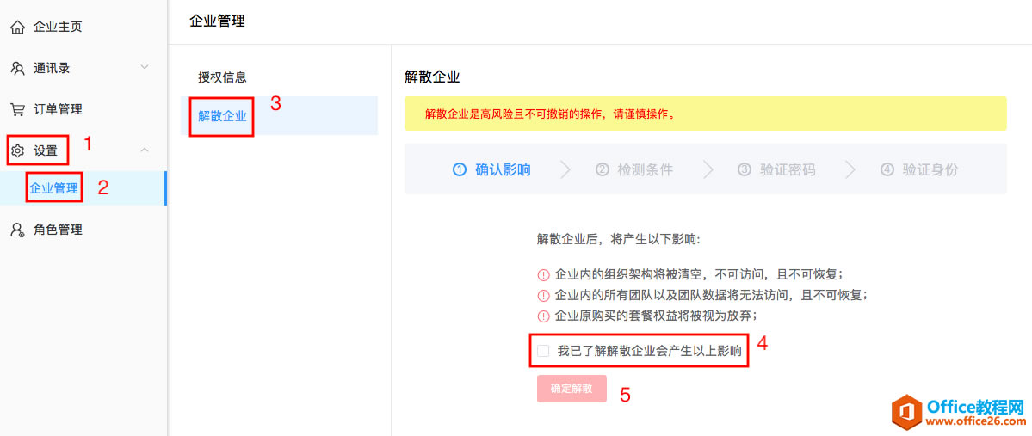Click the home icon beside 企业主页
This screenshot has height=436, width=1032.
click(x=17, y=28)
